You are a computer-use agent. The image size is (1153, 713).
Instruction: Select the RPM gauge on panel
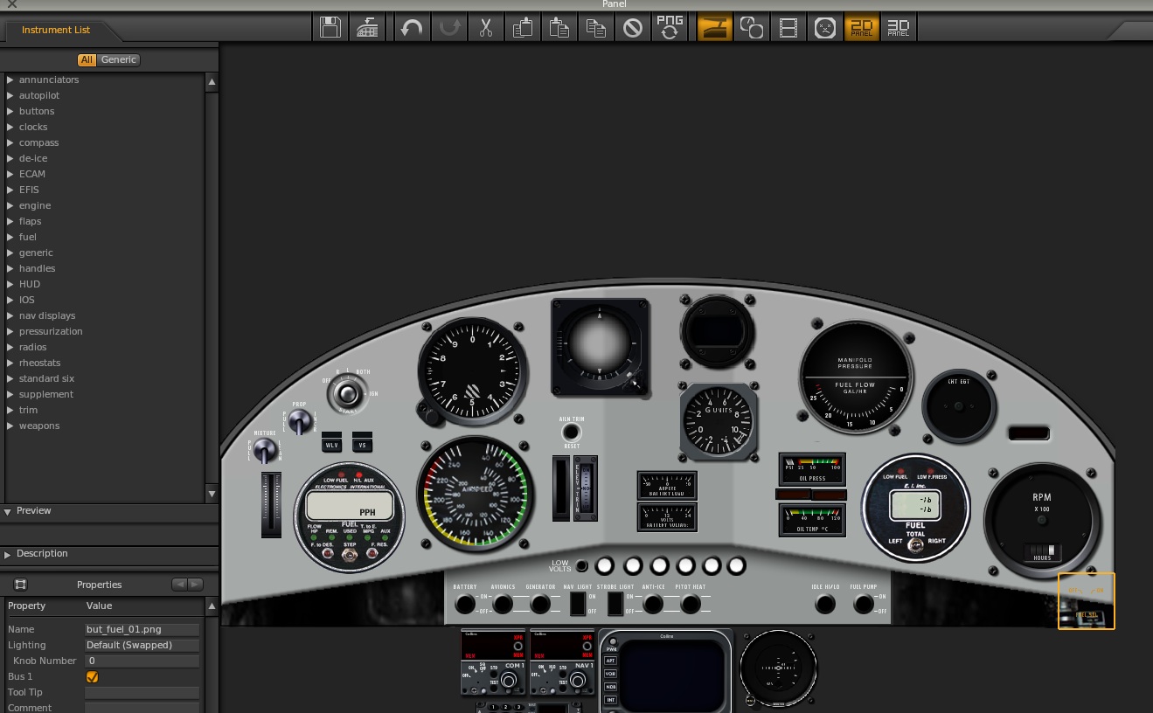(x=1041, y=521)
